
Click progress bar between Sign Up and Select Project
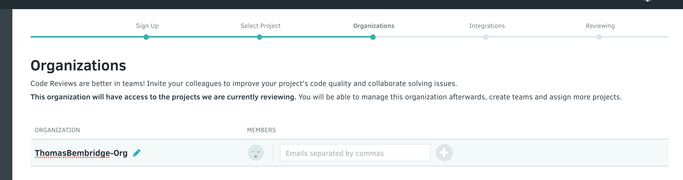click(x=203, y=37)
